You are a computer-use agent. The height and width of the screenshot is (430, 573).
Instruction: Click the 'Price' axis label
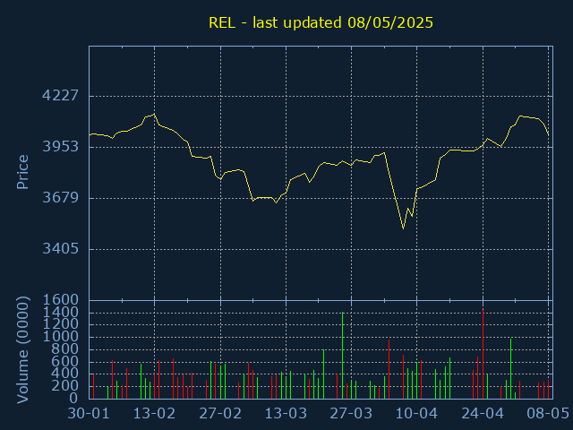click(22, 172)
